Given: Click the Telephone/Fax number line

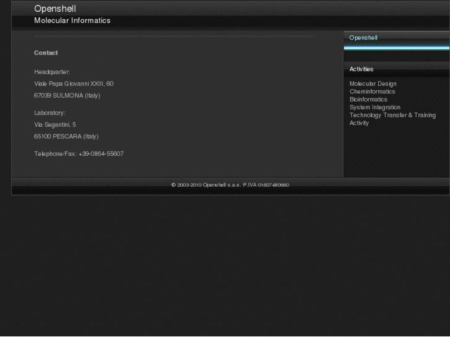Looking at the screenshot, I should (x=79, y=154).
